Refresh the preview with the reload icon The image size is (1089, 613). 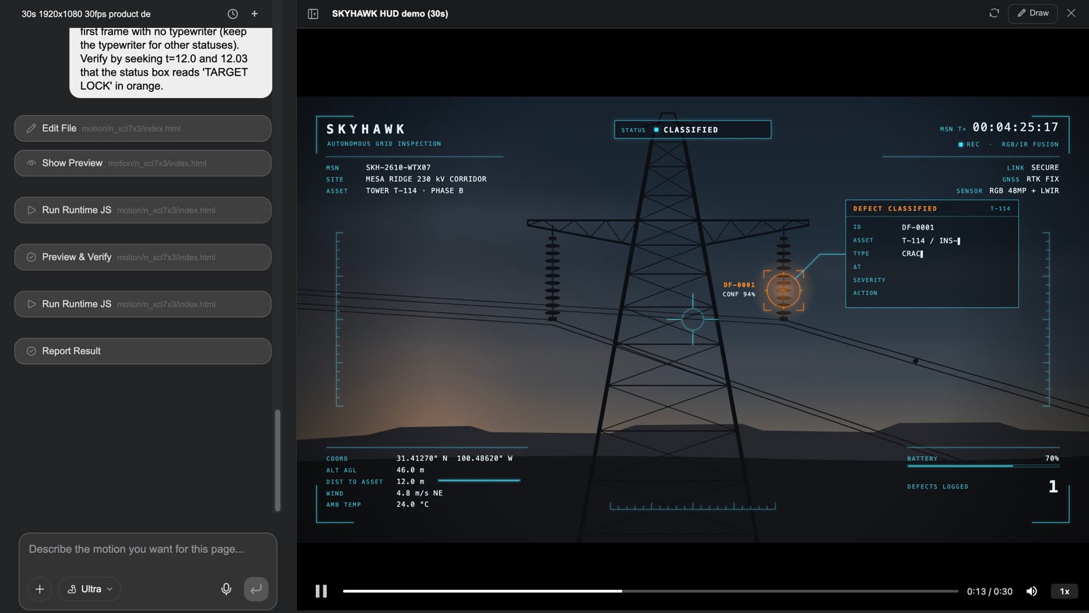tap(994, 13)
